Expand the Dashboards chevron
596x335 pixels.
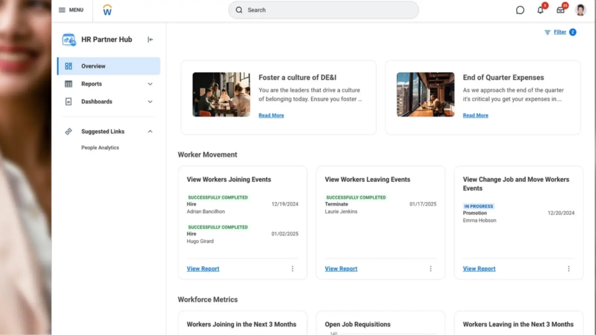(150, 102)
